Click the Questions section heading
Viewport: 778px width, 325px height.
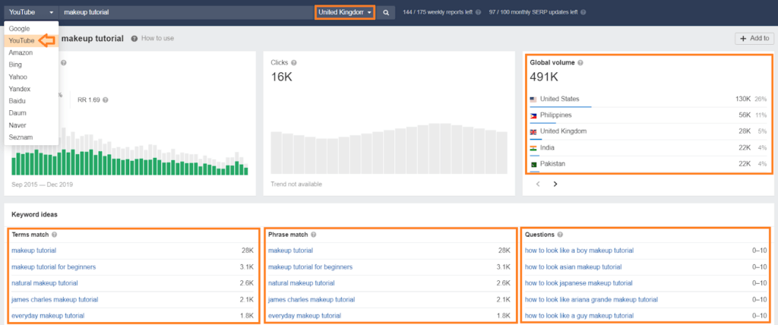point(540,235)
